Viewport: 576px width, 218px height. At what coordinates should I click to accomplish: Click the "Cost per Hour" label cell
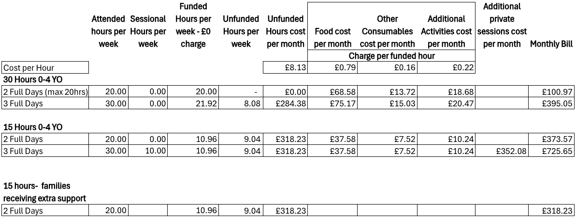point(45,67)
